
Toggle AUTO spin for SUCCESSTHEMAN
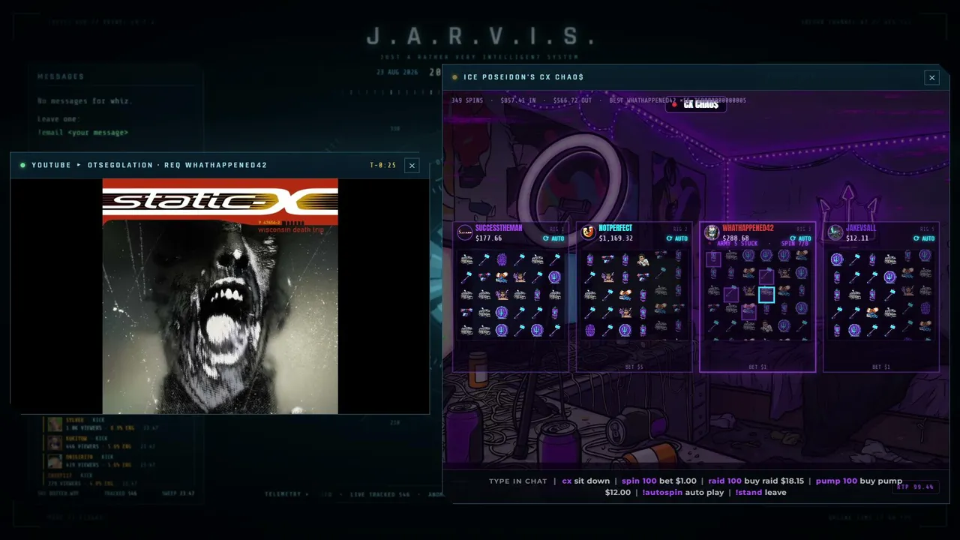[553, 238]
